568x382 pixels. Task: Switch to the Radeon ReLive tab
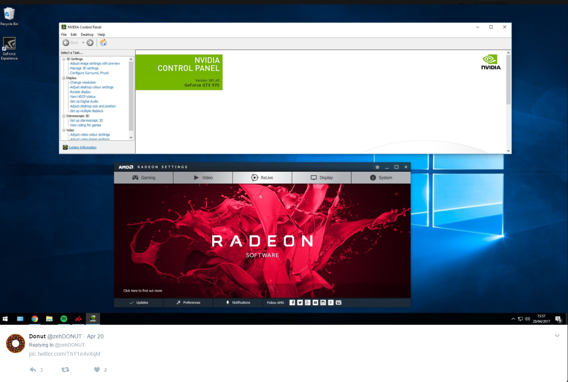[262, 178]
